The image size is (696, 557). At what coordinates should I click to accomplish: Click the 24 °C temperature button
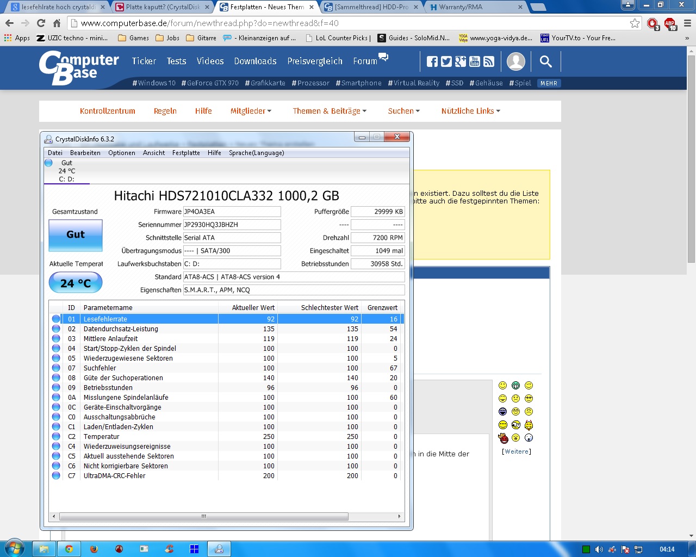76,283
